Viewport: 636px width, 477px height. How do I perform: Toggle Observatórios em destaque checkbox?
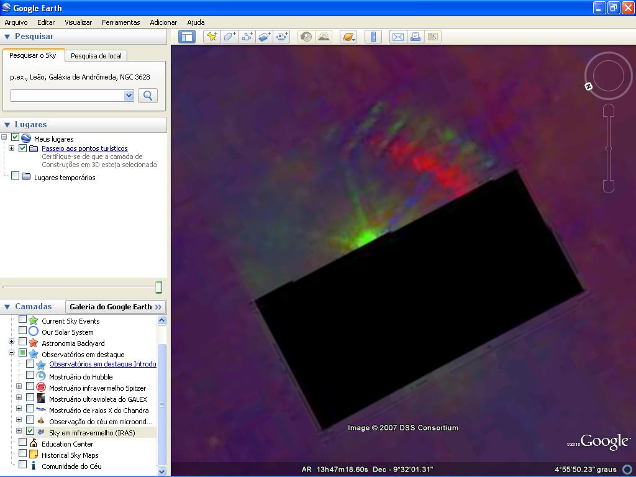(x=23, y=353)
